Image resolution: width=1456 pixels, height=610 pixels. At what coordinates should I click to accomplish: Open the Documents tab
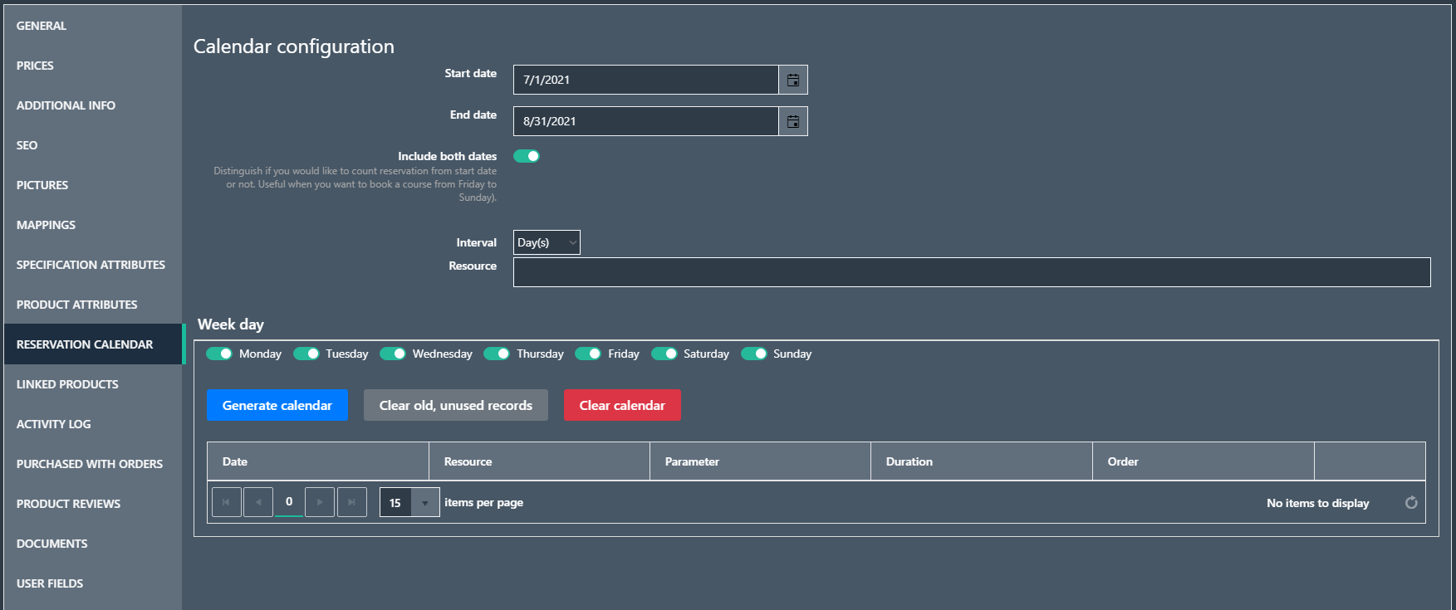tap(93, 544)
